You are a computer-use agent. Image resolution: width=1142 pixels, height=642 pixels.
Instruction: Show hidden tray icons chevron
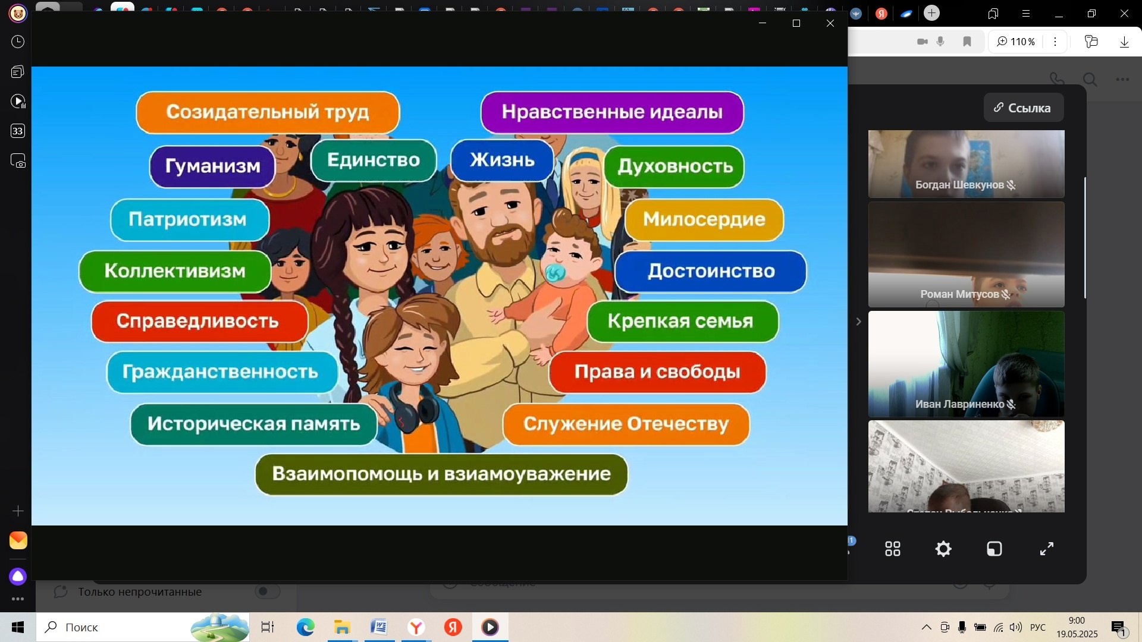click(927, 627)
